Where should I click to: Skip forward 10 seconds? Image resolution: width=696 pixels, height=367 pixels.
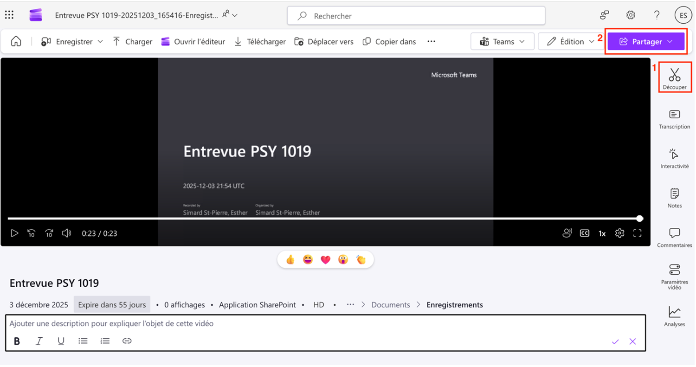tap(49, 233)
